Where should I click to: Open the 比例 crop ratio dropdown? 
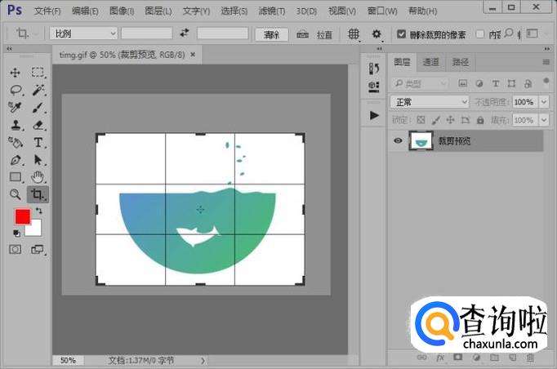(83, 33)
